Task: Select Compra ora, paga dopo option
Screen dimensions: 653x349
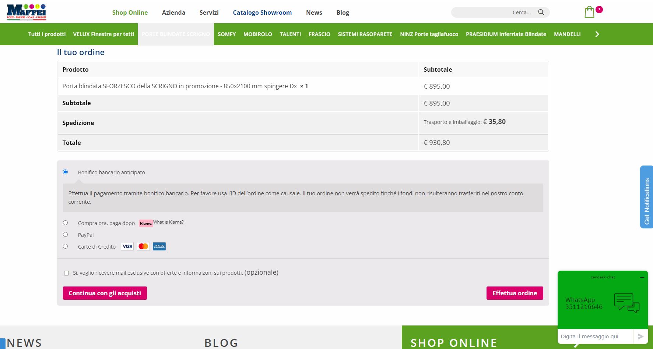Action: 66,222
